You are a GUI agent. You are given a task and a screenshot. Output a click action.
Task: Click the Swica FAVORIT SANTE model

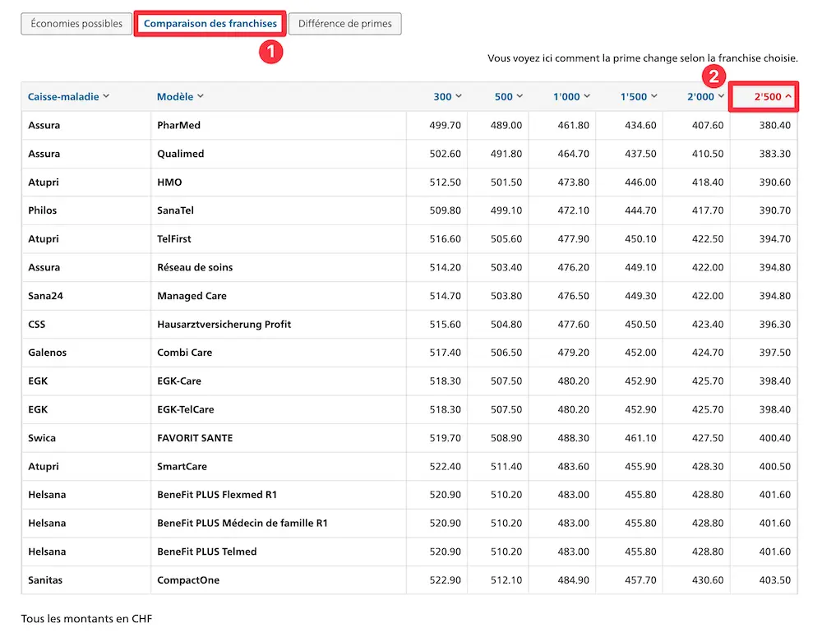pos(195,438)
